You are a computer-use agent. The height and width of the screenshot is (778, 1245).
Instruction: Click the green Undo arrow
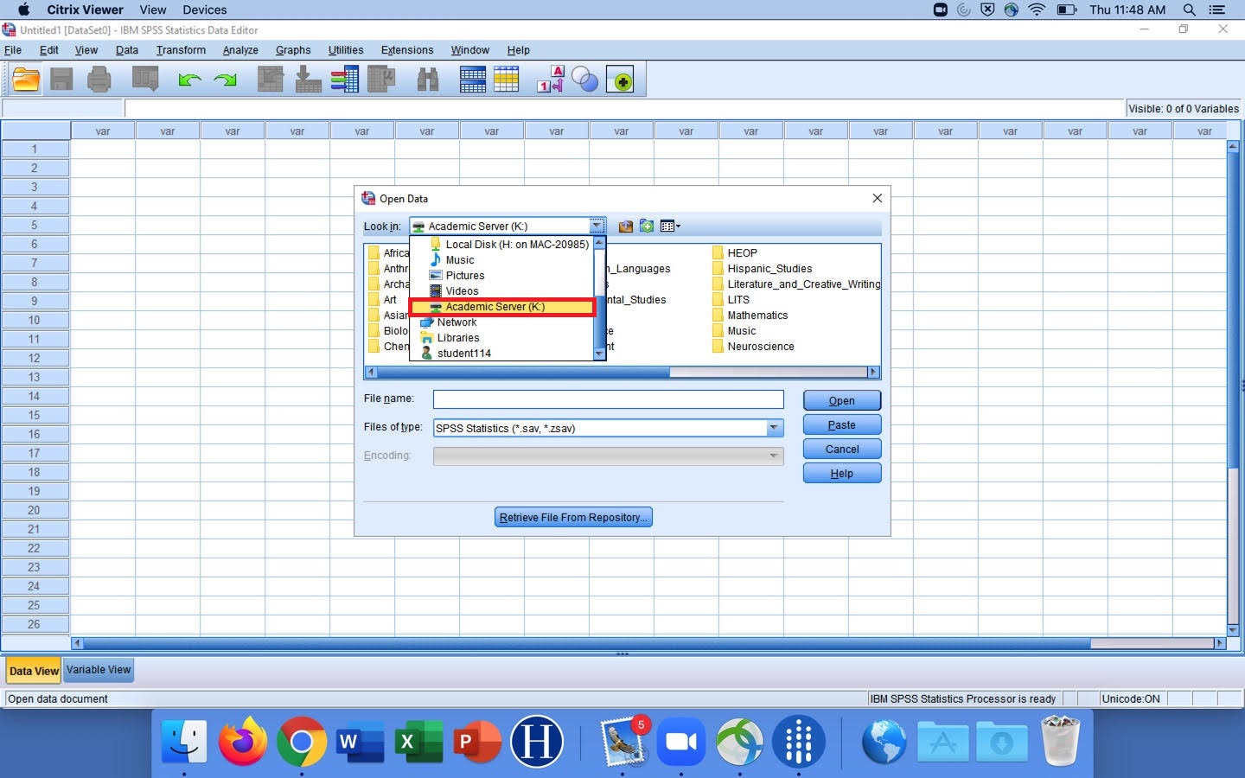(189, 80)
